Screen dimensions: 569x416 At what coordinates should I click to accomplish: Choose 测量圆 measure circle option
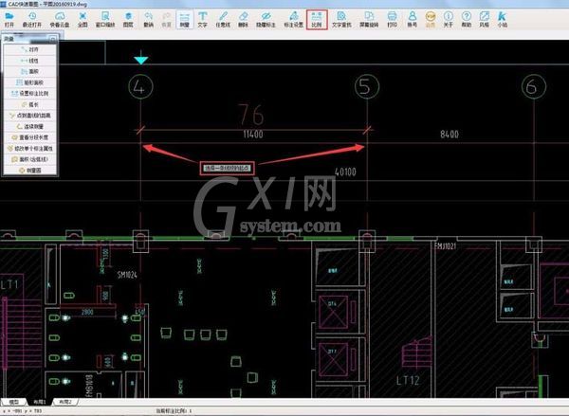30,171
